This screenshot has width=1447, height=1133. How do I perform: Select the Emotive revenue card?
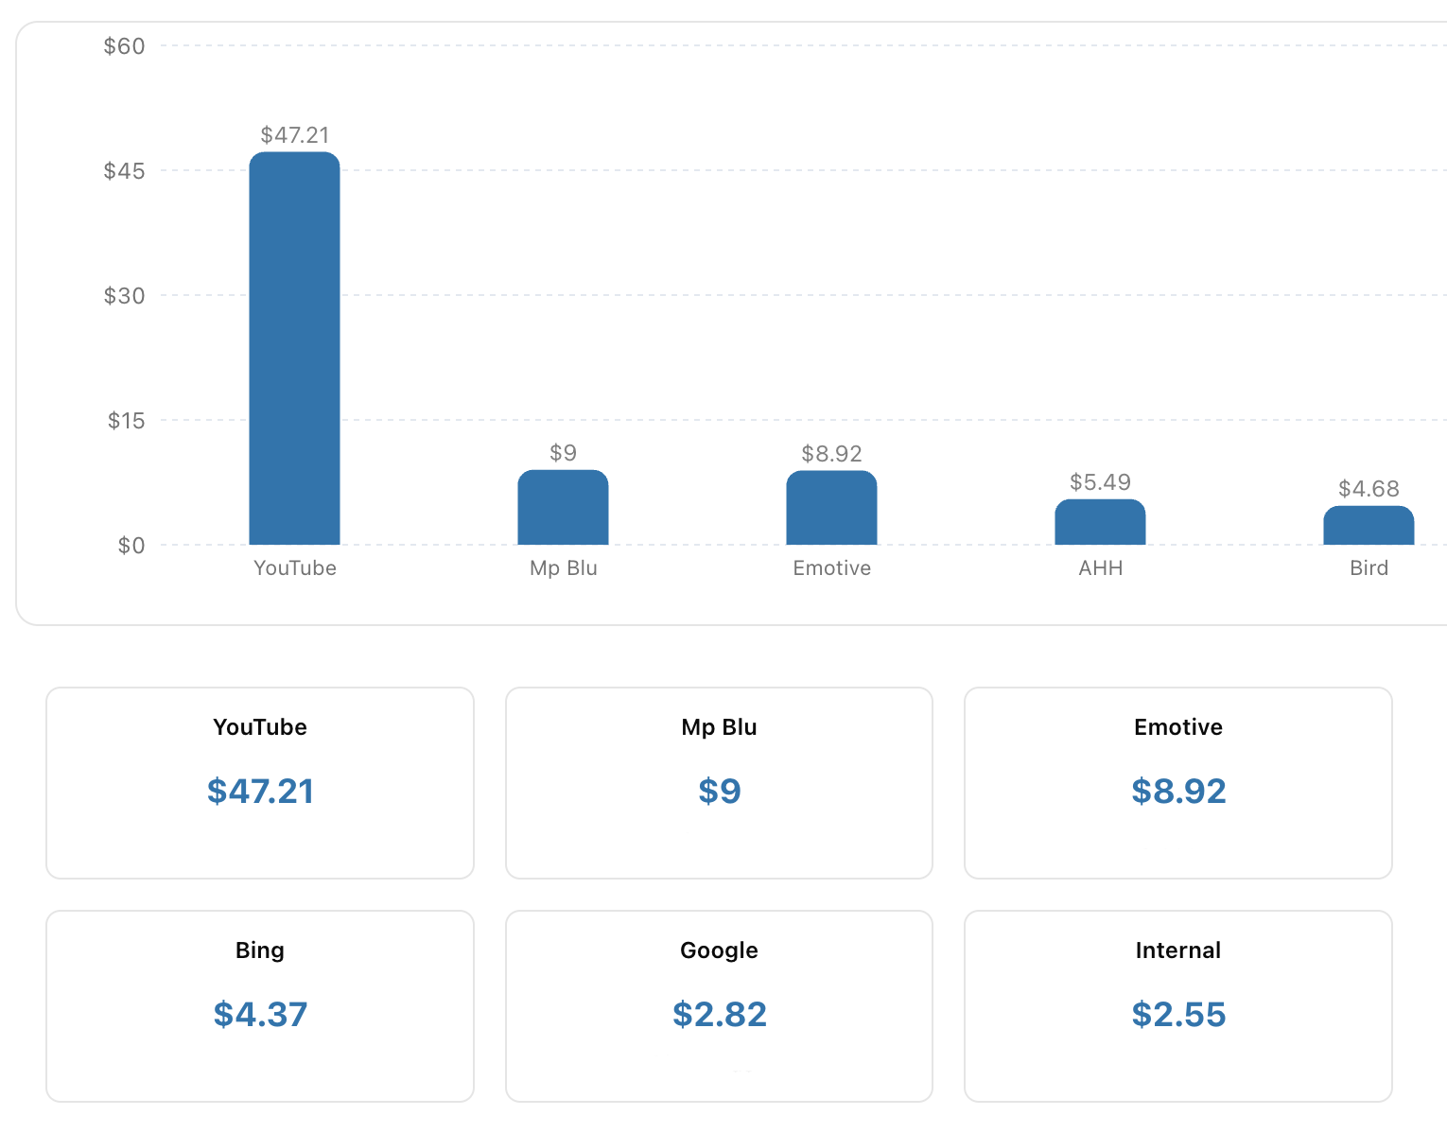(1177, 783)
